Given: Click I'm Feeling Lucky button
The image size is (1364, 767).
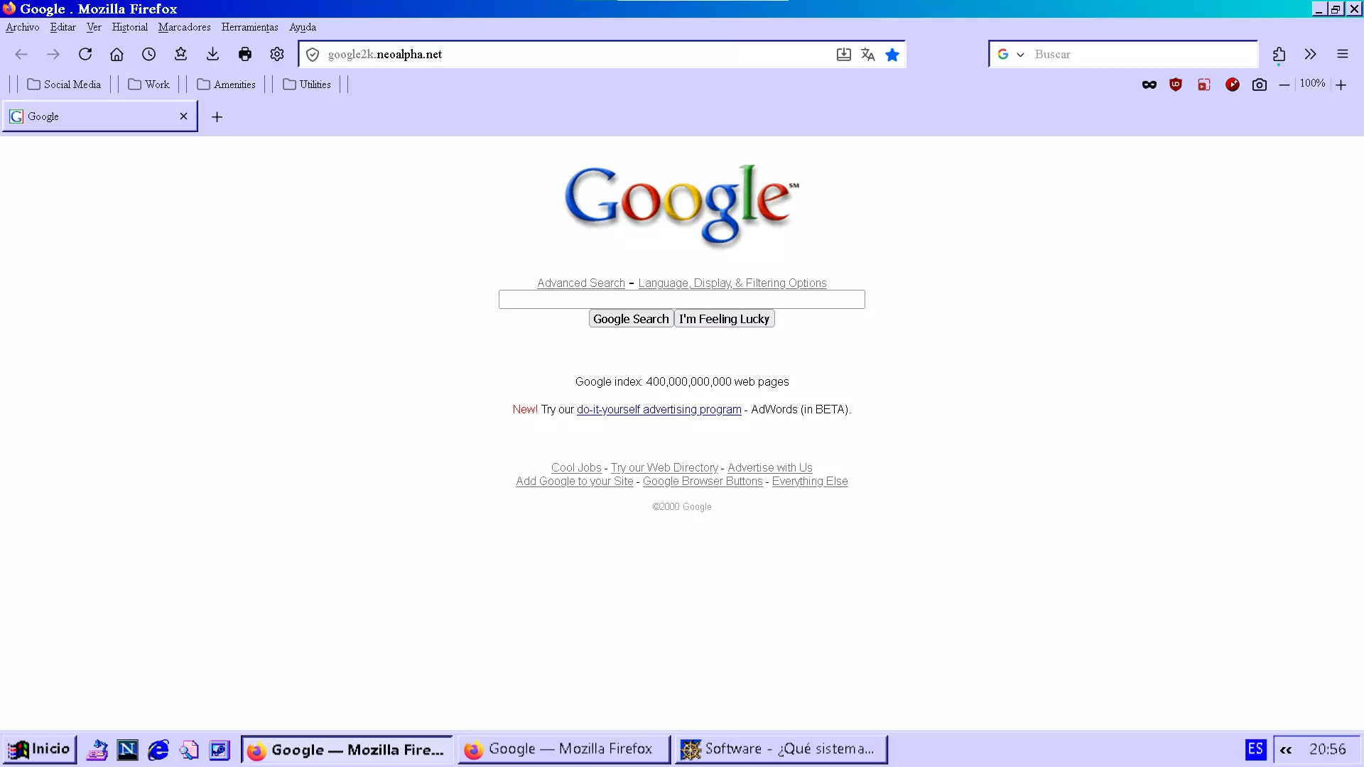Looking at the screenshot, I should coord(724,319).
